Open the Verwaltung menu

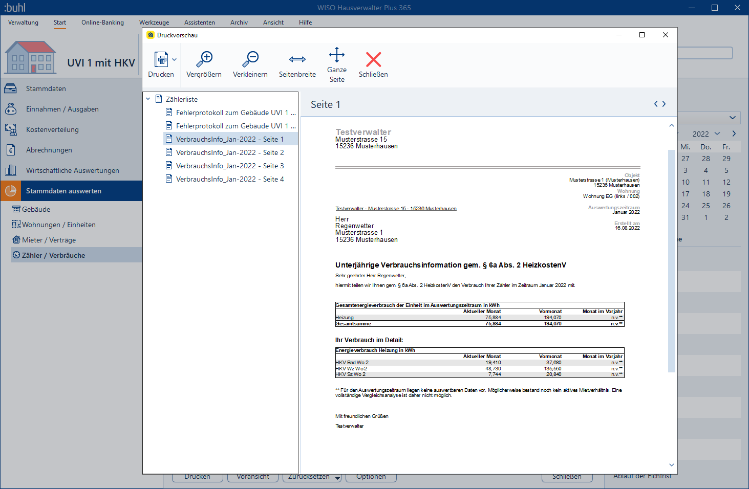tap(23, 23)
